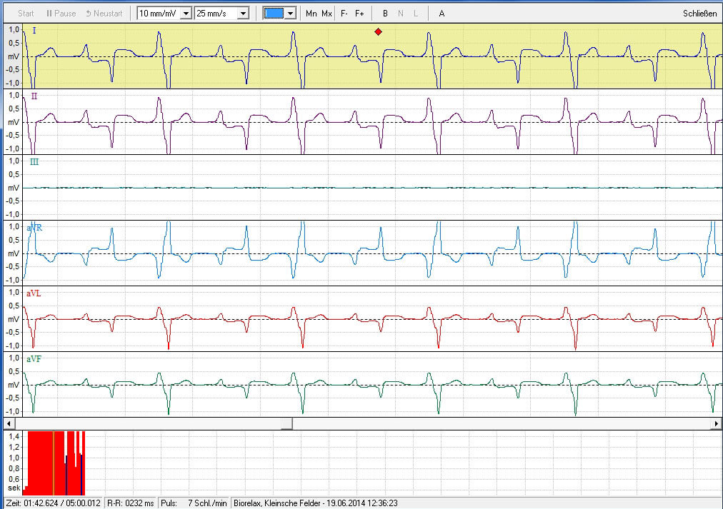
Task: Select the blue color swatch
Action: click(274, 14)
